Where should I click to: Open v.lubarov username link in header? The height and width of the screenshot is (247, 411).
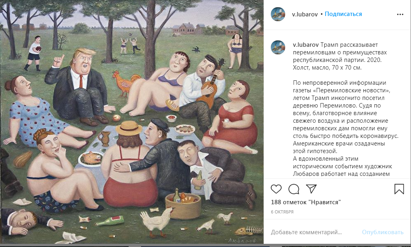pos(305,14)
